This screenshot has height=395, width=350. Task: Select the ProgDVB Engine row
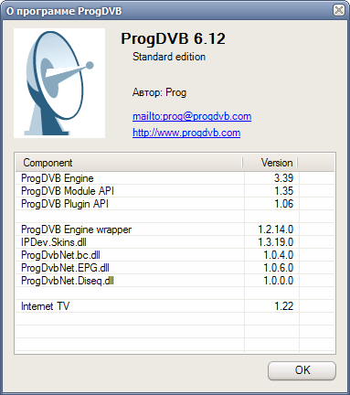coord(175,178)
